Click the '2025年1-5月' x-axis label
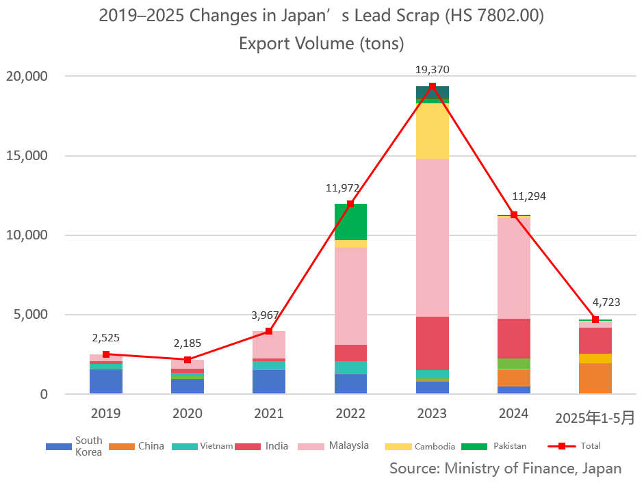The height and width of the screenshot is (483, 644). pyautogui.click(x=595, y=418)
